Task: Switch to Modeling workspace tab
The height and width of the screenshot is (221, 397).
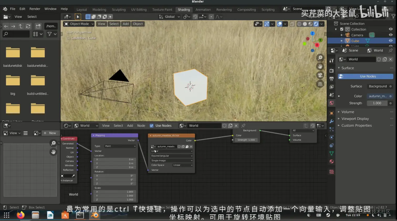Action: [99, 9]
